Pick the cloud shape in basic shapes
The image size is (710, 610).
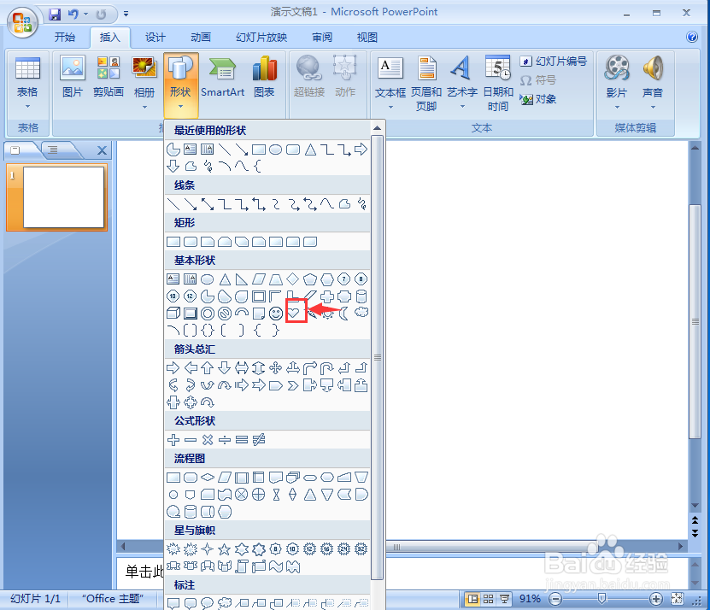[x=361, y=312]
